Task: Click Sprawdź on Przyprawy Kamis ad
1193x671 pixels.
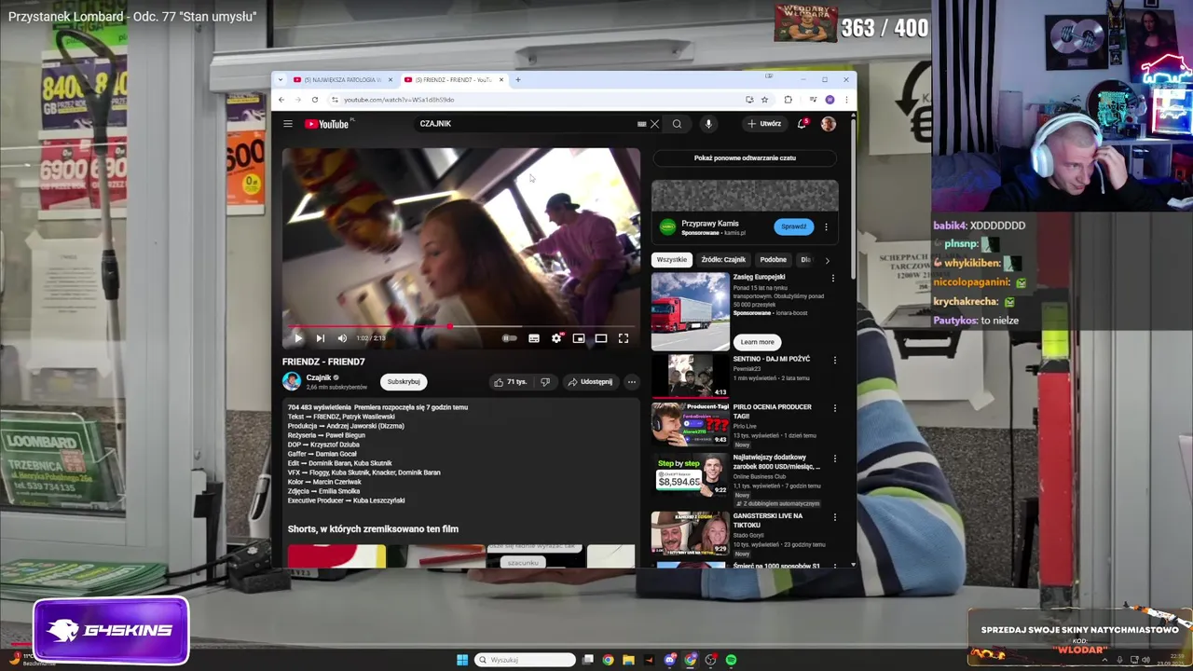Action: click(793, 226)
